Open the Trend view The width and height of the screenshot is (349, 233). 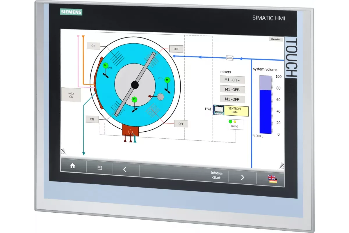click(x=236, y=124)
